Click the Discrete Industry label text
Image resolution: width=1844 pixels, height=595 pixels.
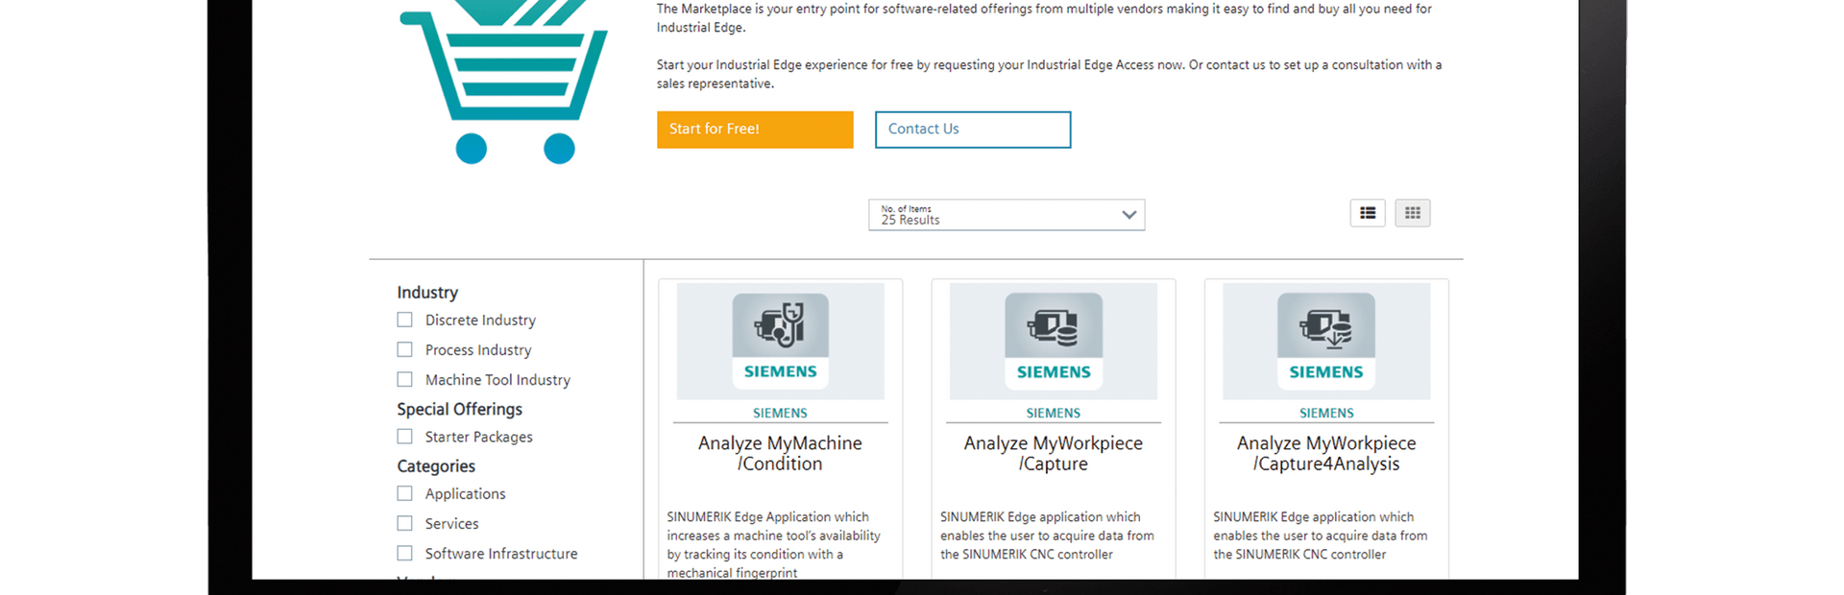(x=480, y=320)
